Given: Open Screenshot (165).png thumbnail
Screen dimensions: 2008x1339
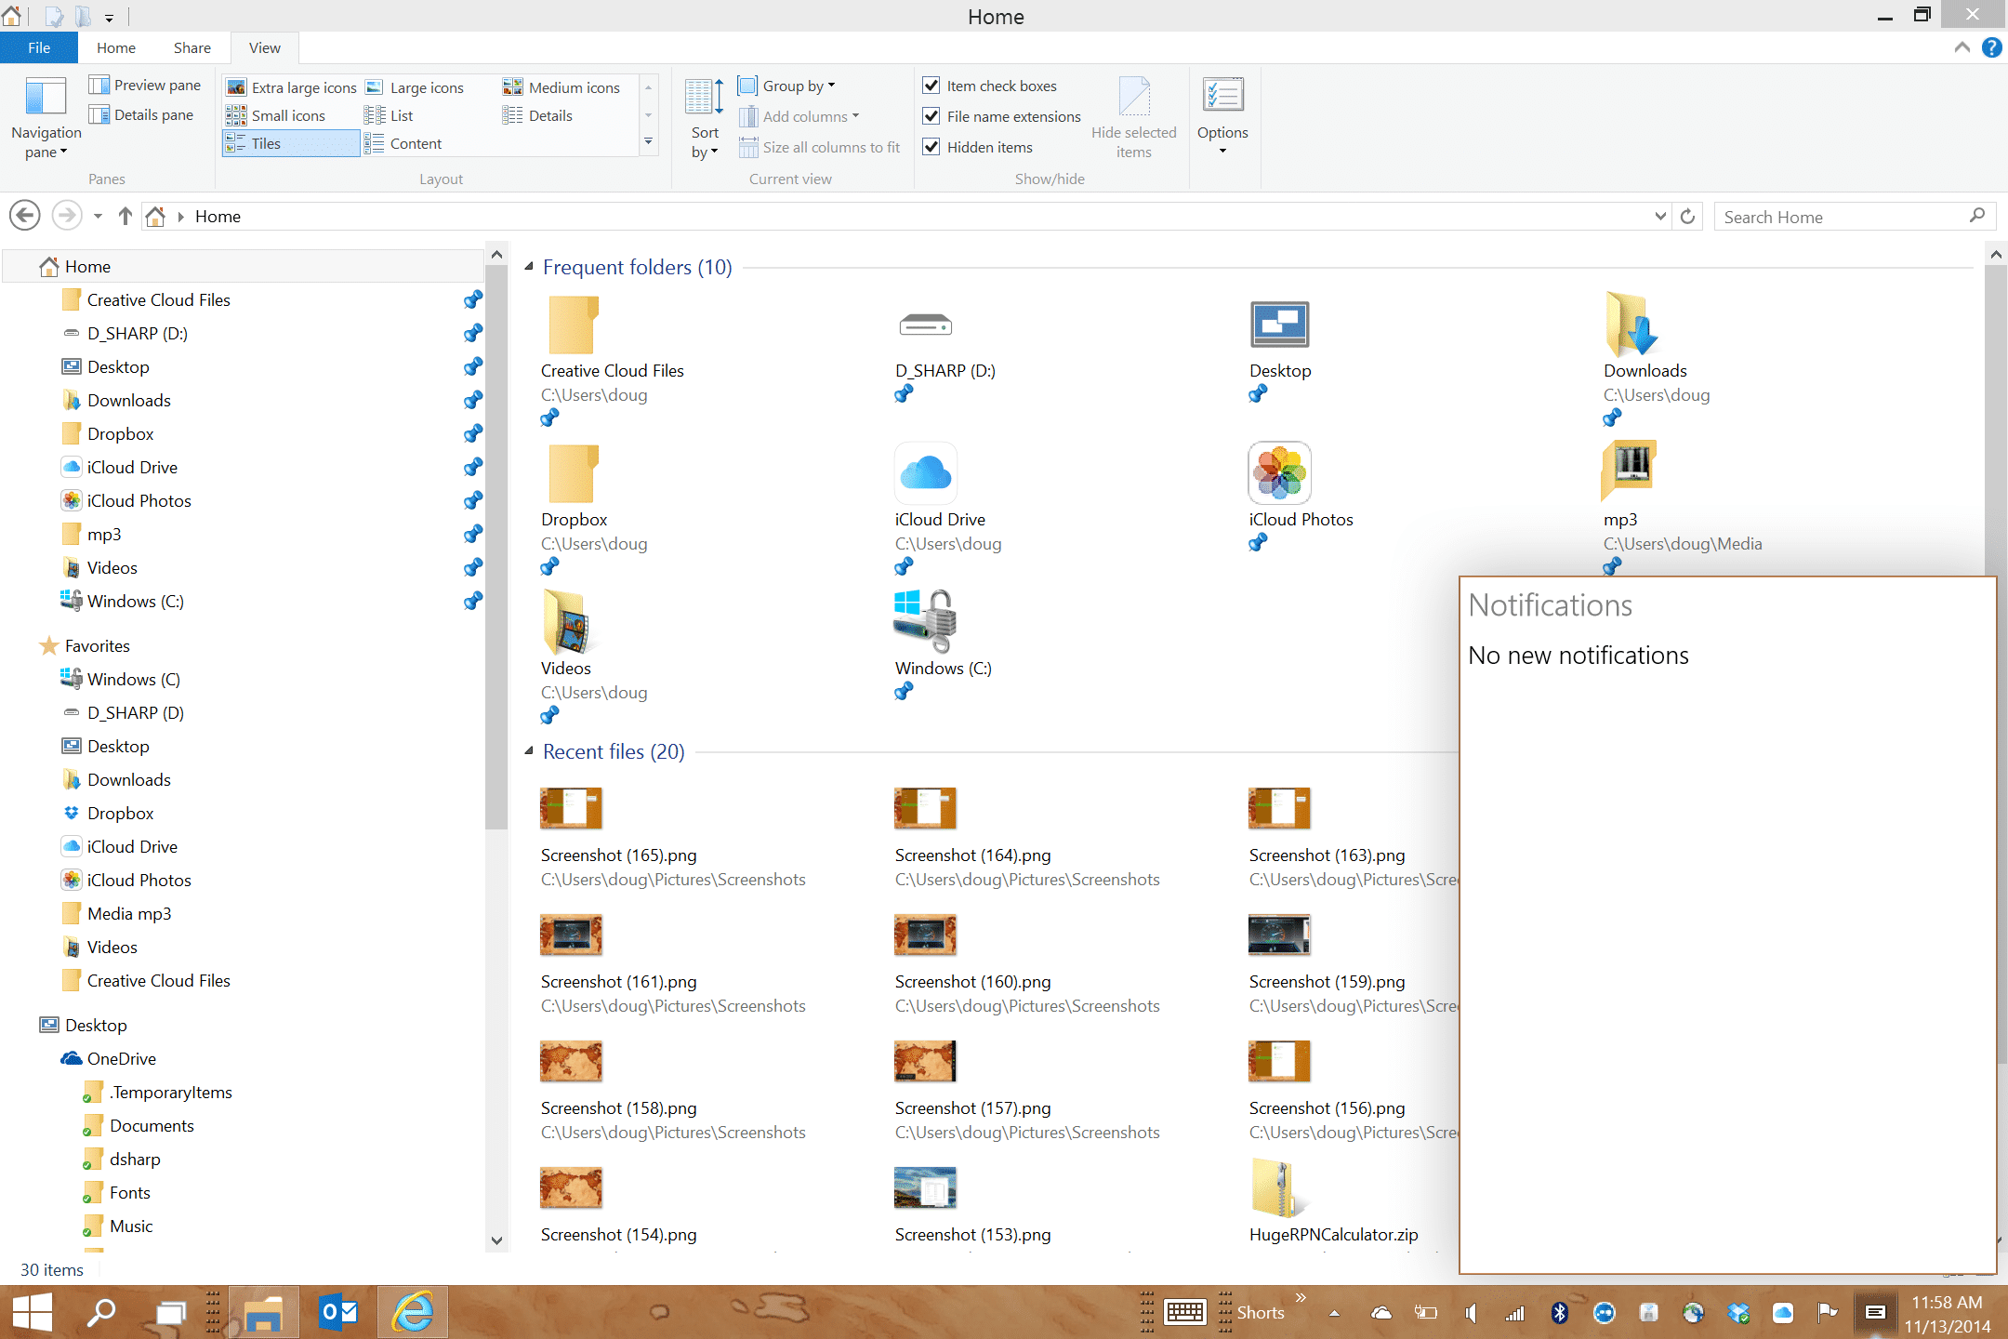Looking at the screenshot, I should [571, 807].
